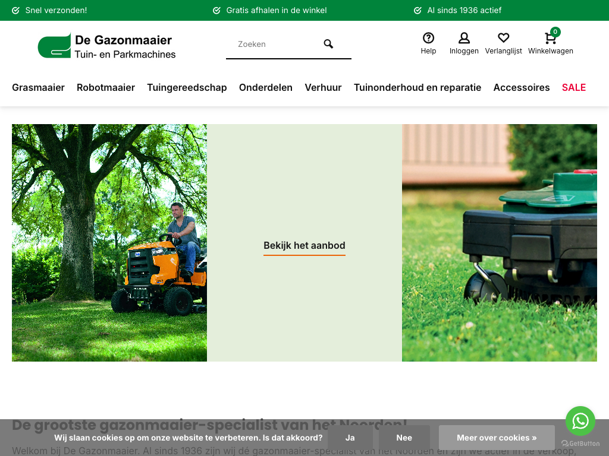Open Meer over cookies information
Image resolution: width=609 pixels, height=456 pixels.
[497, 438]
